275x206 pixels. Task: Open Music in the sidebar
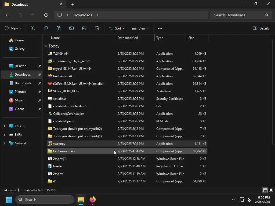click(16, 100)
